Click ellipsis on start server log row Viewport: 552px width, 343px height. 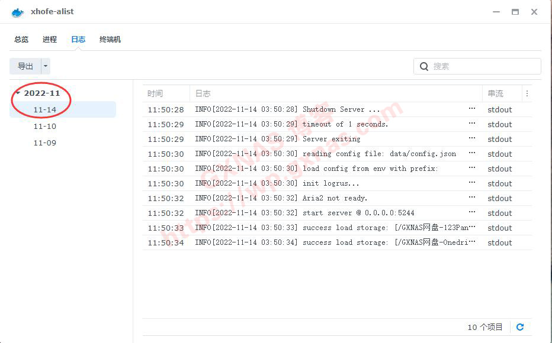click(472, 212)
